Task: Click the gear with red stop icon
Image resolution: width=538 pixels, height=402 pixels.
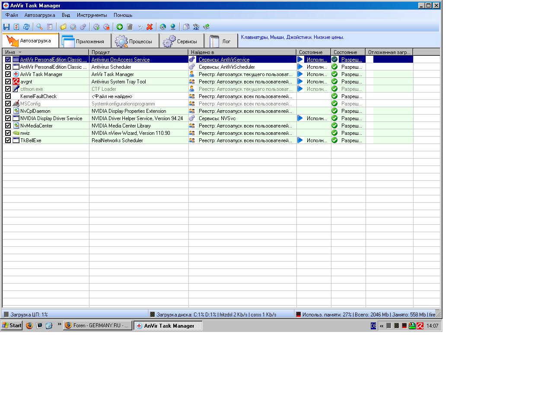Action: click(106, 27)
